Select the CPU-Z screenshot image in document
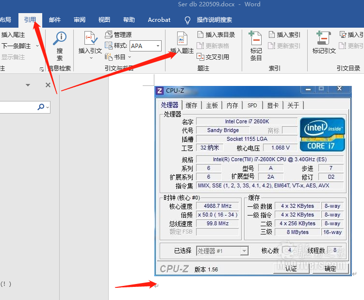Viewport: 364px width, 300px height. pyautogui.click(x=253, y=181)
